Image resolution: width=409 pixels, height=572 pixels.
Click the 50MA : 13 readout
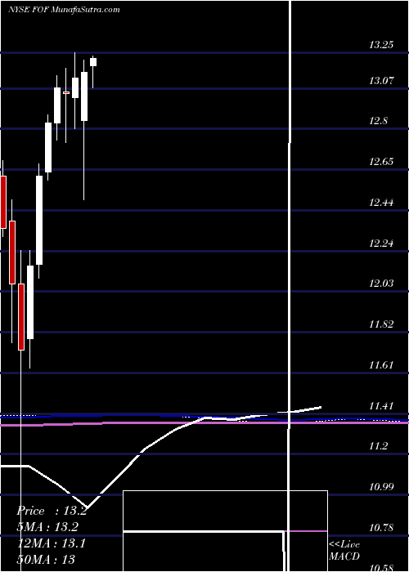[46, 559]
